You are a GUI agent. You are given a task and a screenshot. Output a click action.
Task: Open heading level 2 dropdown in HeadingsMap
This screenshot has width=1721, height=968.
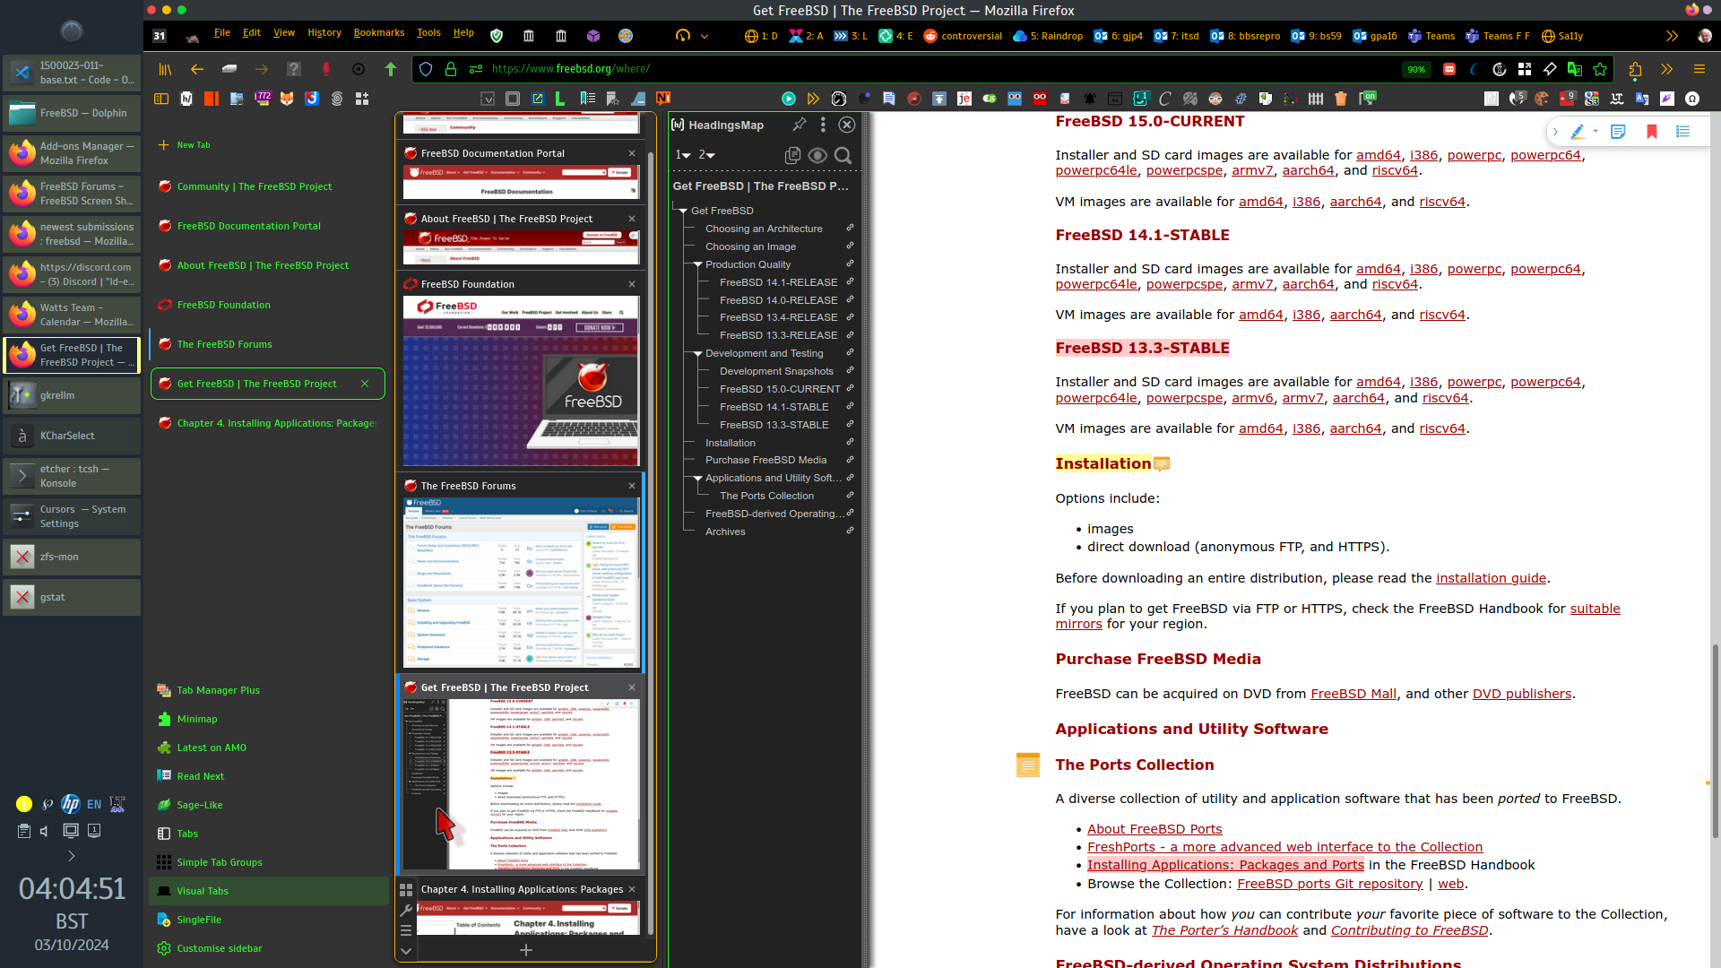click(707, 155)
